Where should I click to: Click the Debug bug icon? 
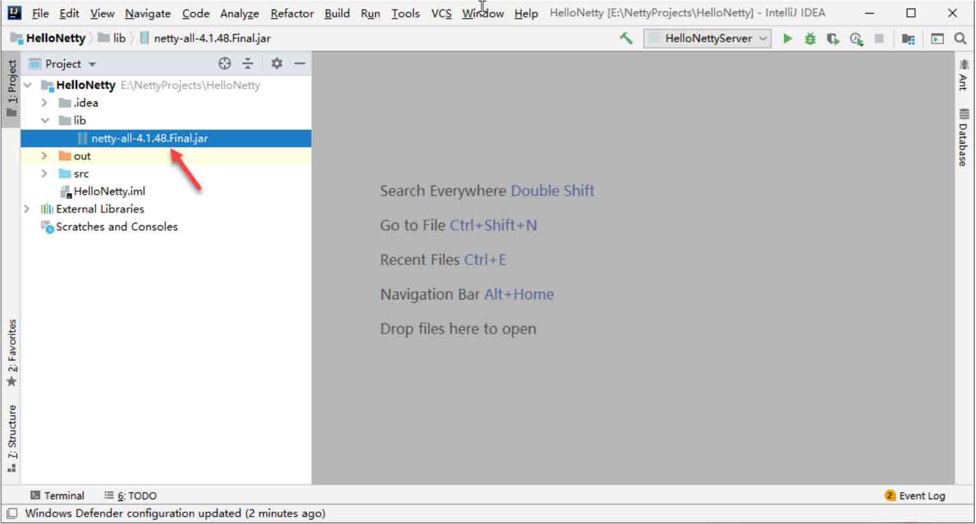[810, 39]
